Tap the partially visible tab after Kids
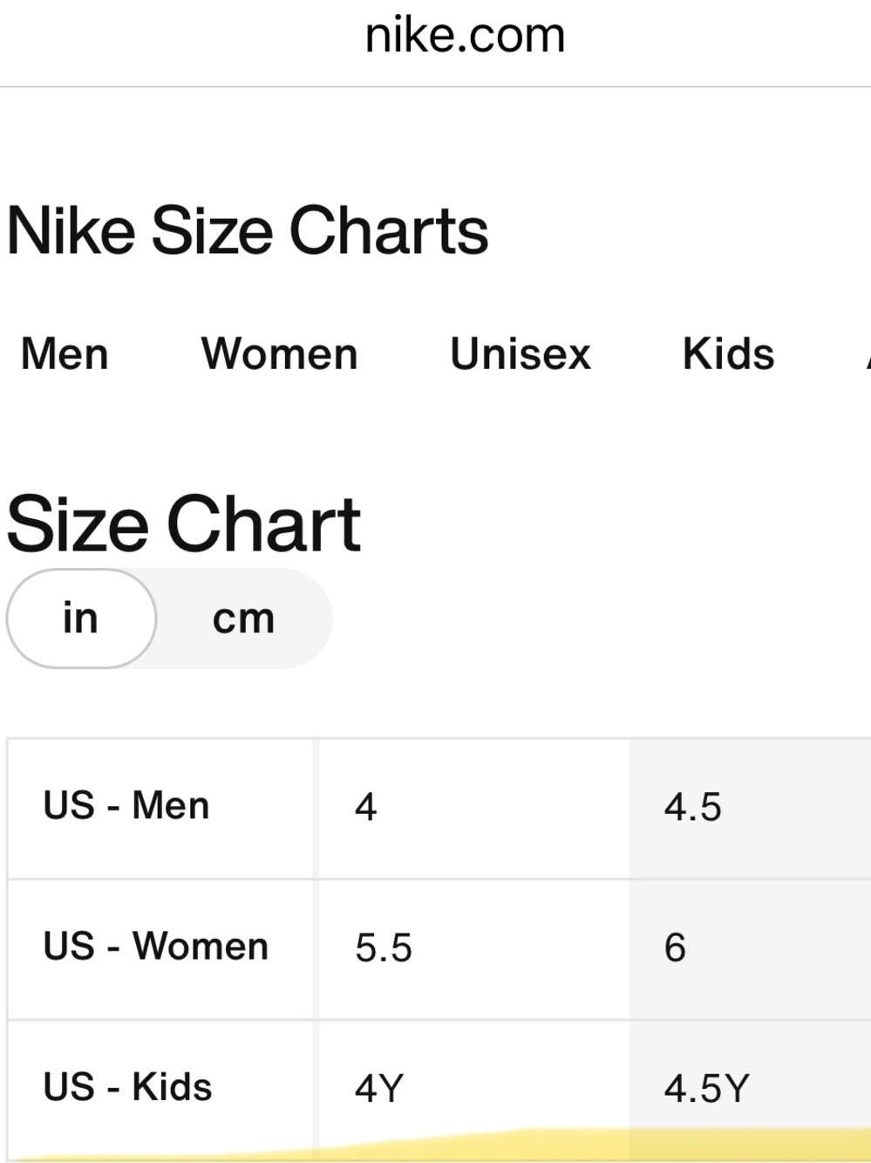 click(x=868, y=354)
